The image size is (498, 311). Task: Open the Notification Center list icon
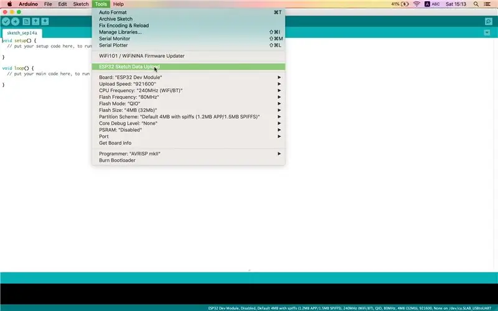pos(487,4)
